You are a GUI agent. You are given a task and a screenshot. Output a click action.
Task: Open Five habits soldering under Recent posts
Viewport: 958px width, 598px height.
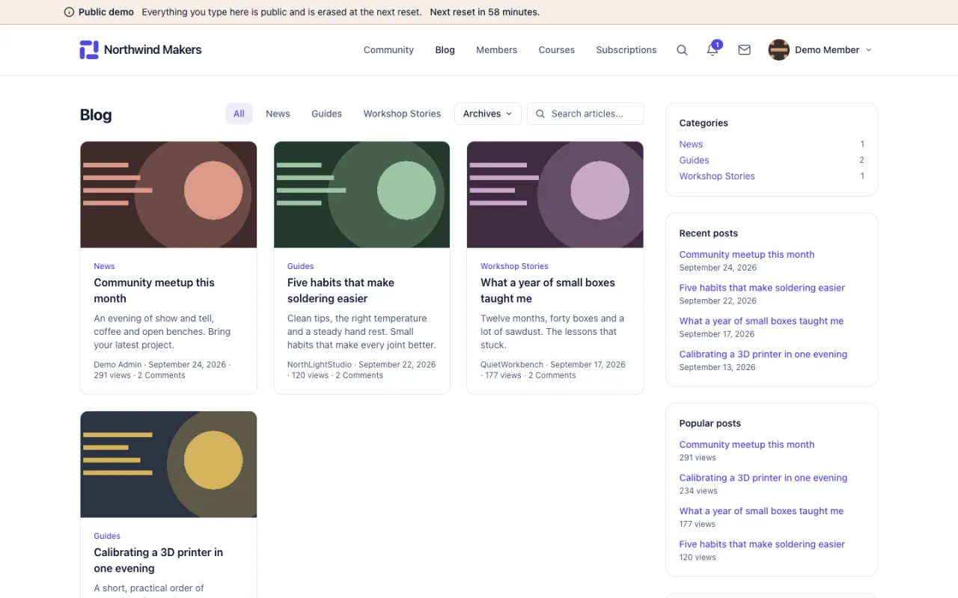(762, 288)
